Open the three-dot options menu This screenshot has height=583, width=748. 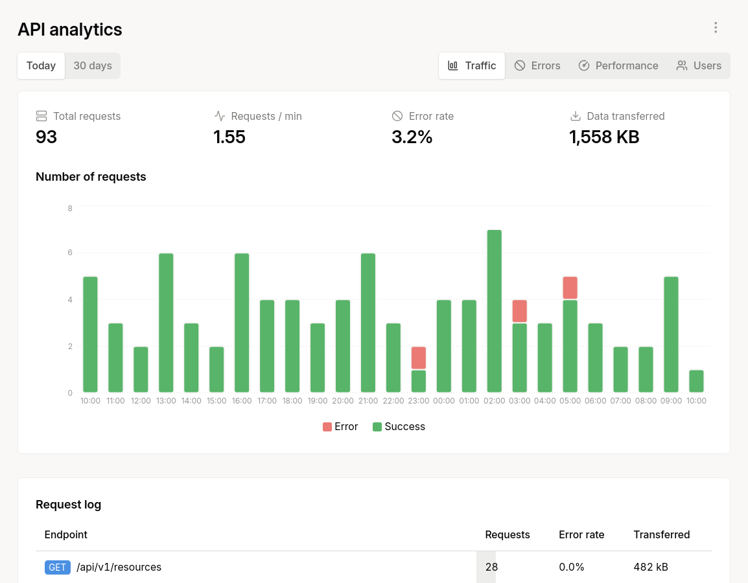tap(716, 28)
